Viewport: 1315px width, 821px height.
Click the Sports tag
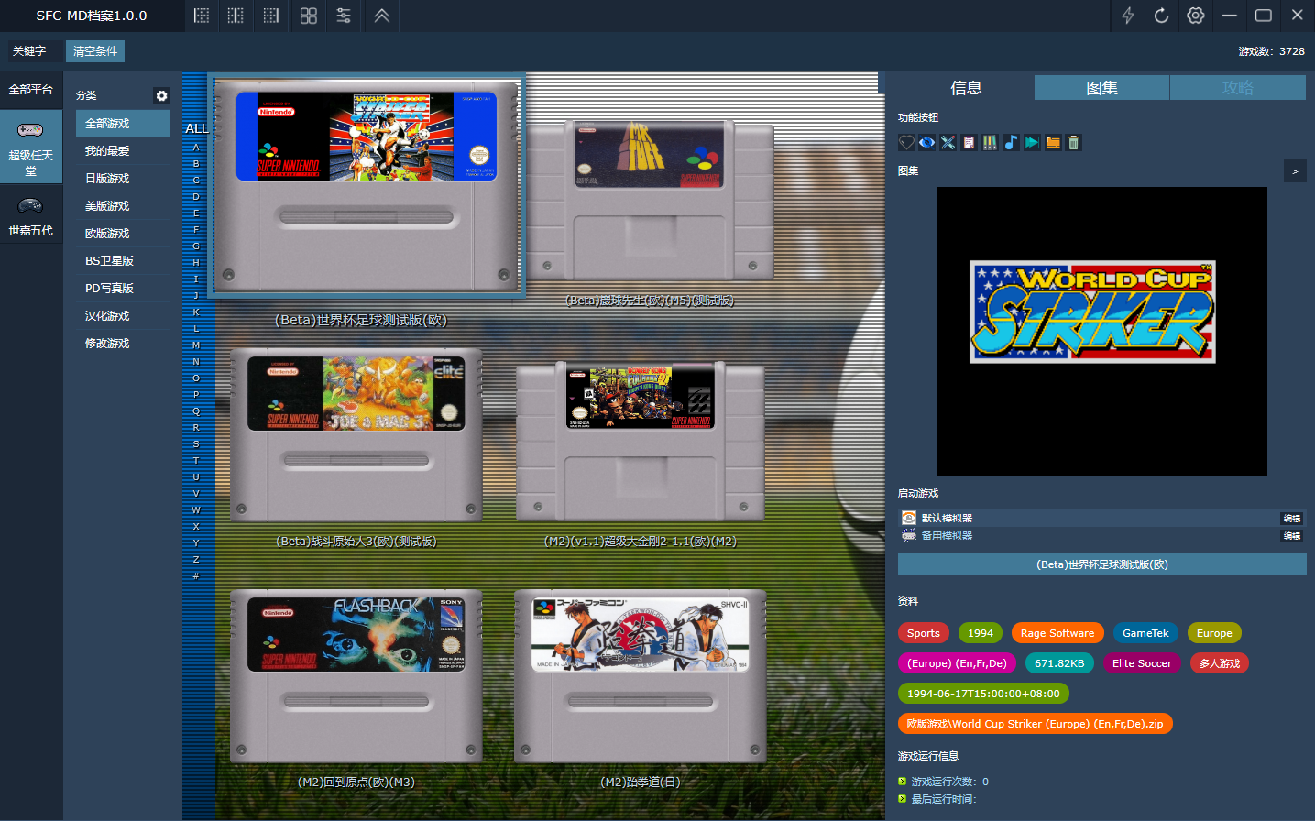tap(924, 633)
